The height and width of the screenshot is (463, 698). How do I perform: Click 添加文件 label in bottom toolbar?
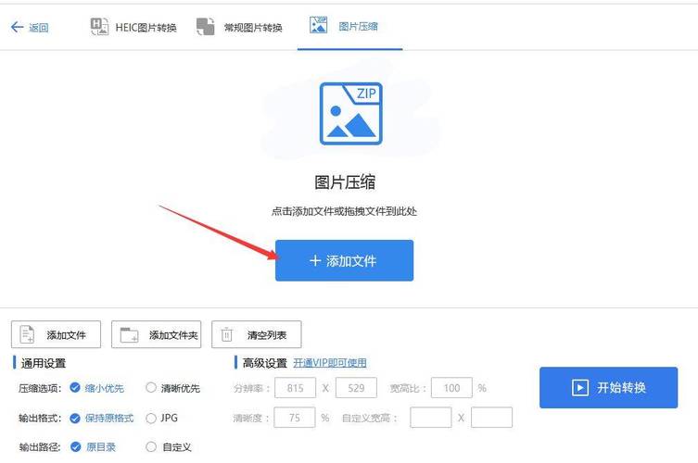pos(67,335)
